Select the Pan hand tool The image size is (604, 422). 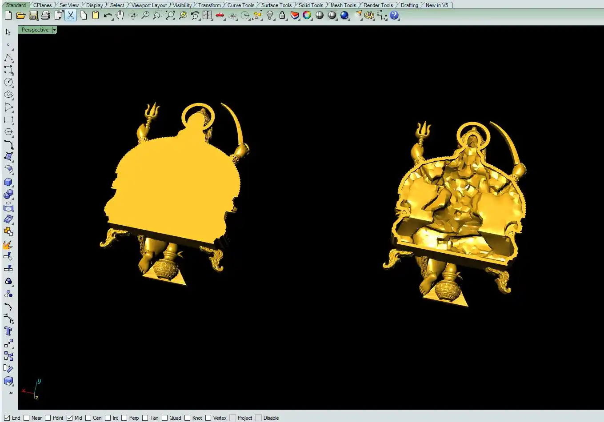[120, 16]
